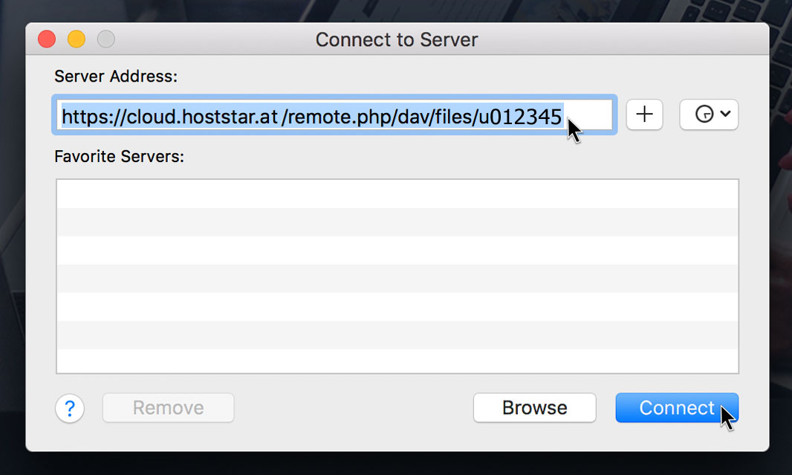Click the dimmed Remove button
Screen dimensions: 792x475
pyautogui.click(x=168, y=408)
